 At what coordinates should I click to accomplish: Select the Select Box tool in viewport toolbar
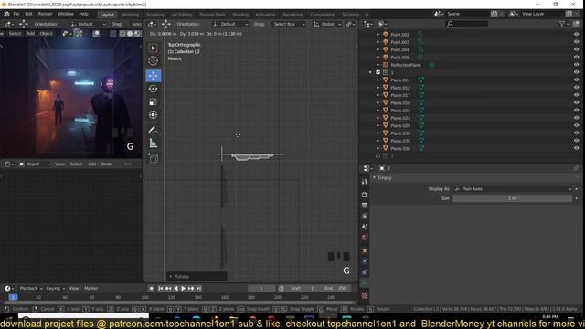(x=154, y=48)
